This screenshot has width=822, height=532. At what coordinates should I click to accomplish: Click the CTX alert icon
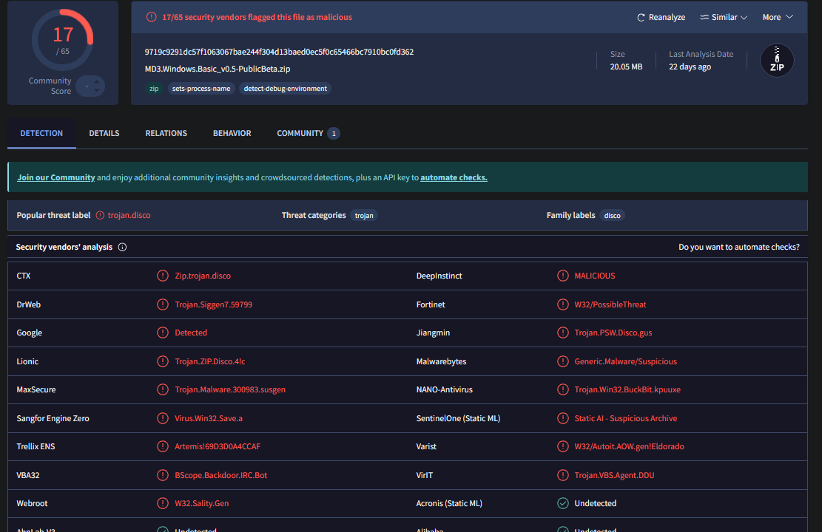pos(163,276)
